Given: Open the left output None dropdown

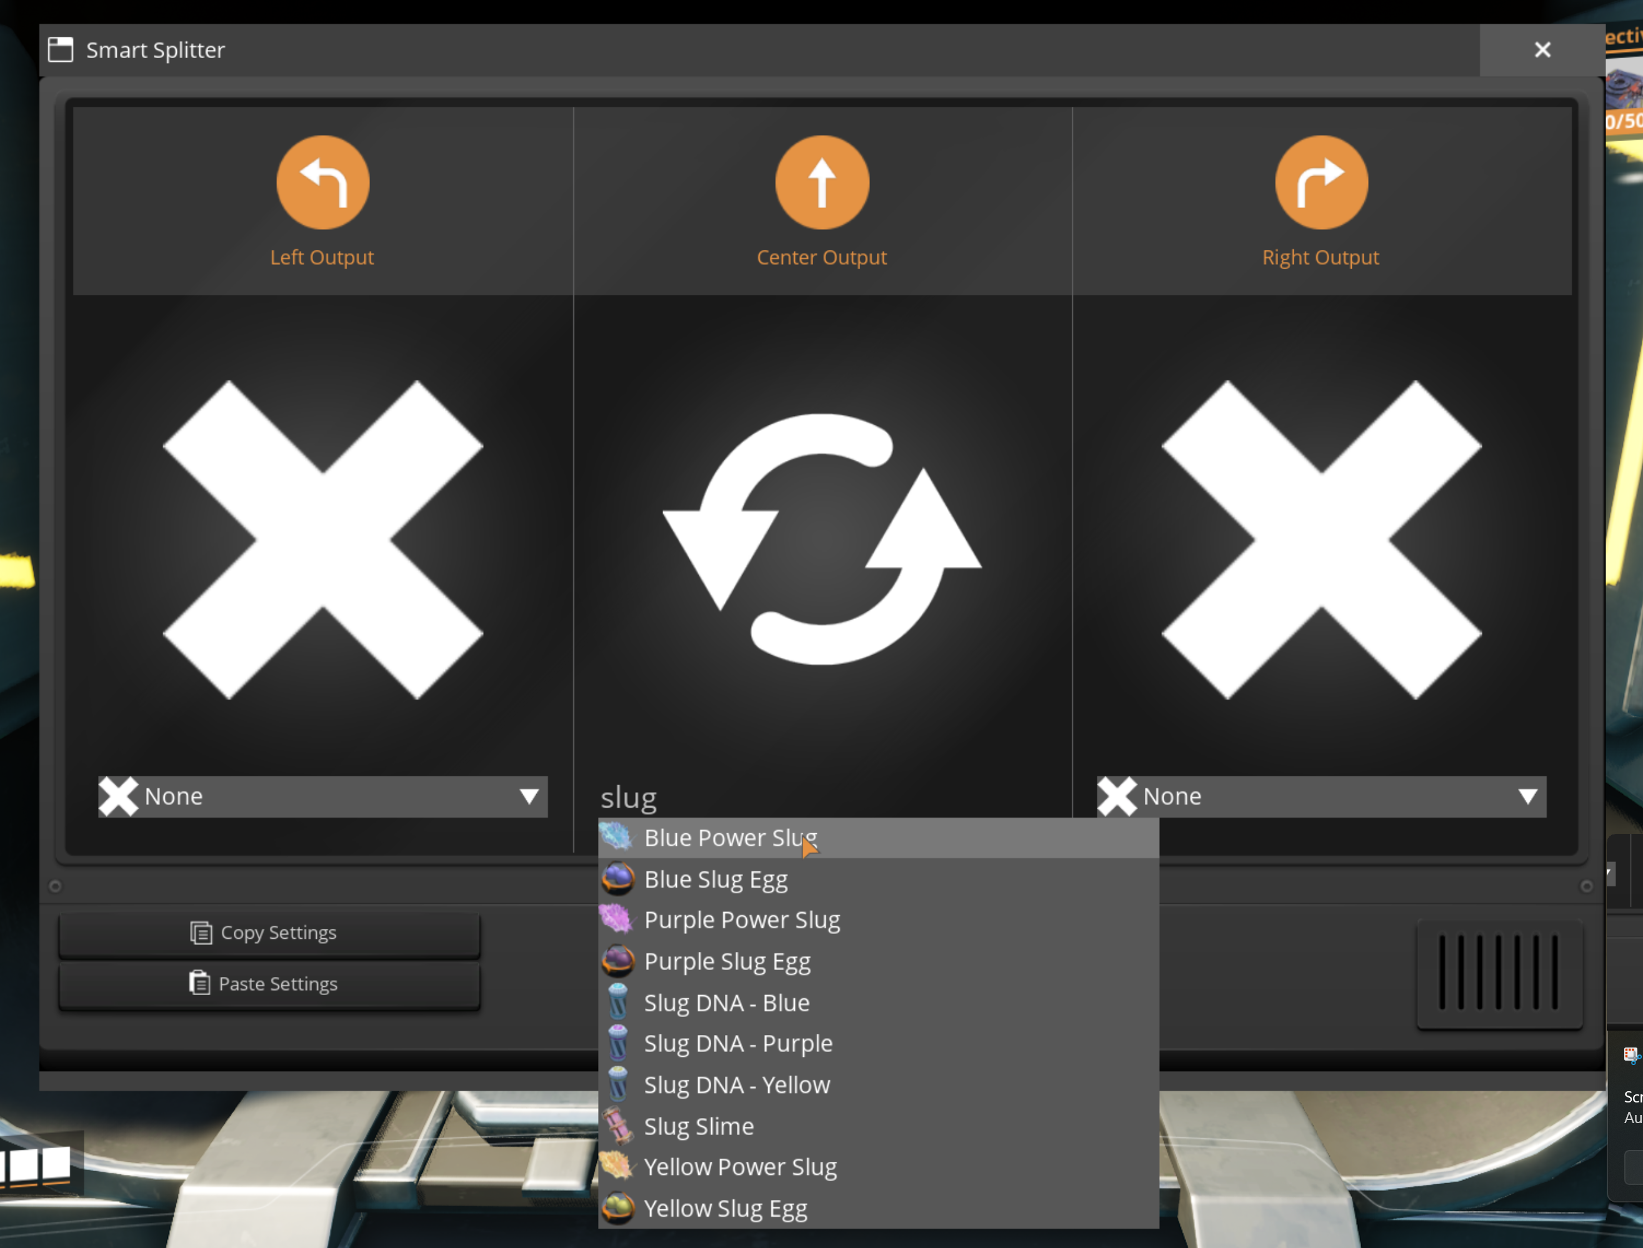Looking at the screenshot, I should click(x=322, y=796).
